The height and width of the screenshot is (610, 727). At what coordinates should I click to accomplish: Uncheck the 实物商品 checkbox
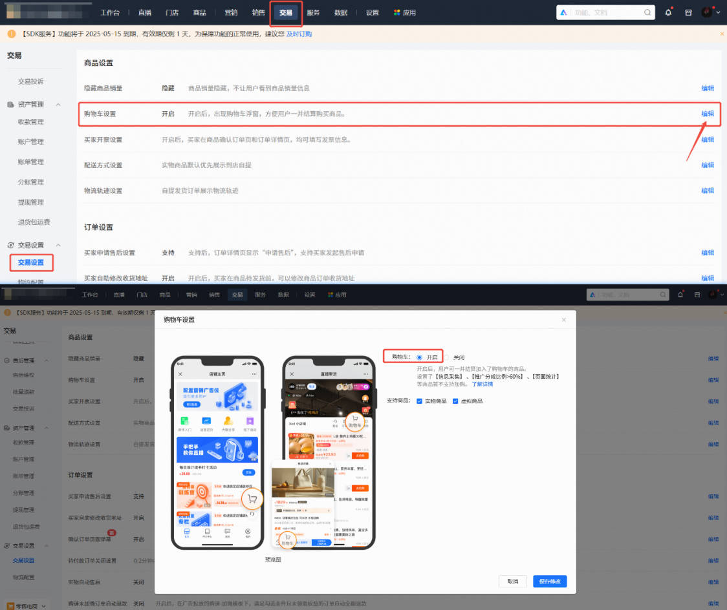click(x=419, y=401)
